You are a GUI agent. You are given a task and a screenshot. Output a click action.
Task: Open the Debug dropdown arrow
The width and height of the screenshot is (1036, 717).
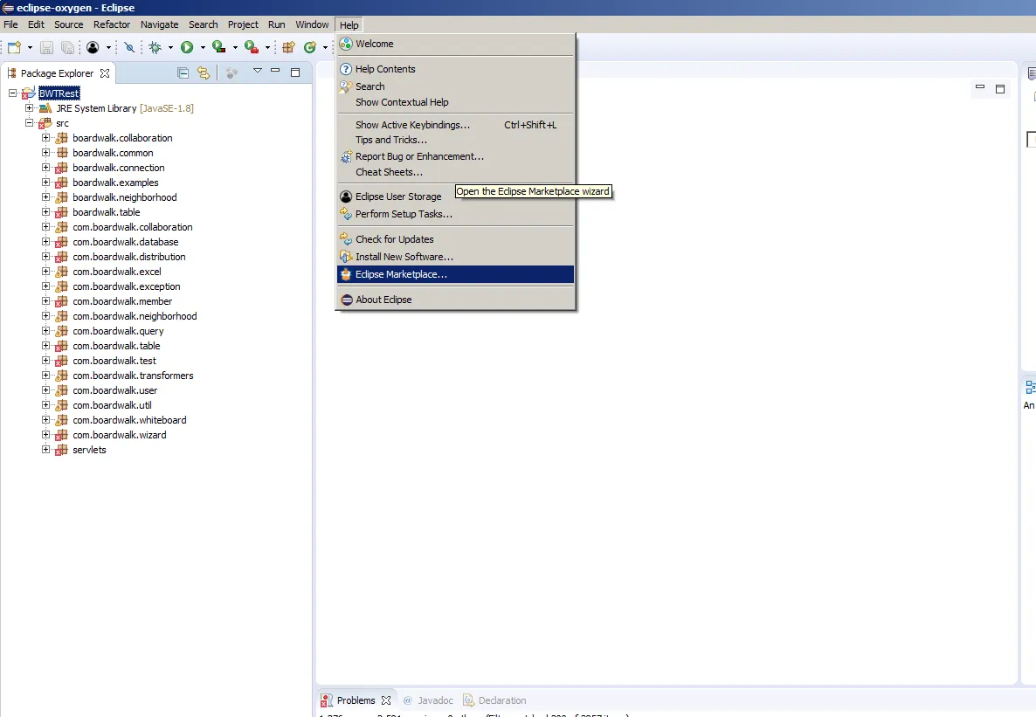click(170, 47)
